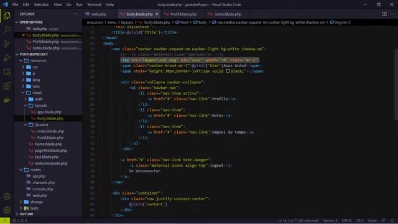Open the View menu
This screenshot has height=224, width=398.
coord(58,4)
